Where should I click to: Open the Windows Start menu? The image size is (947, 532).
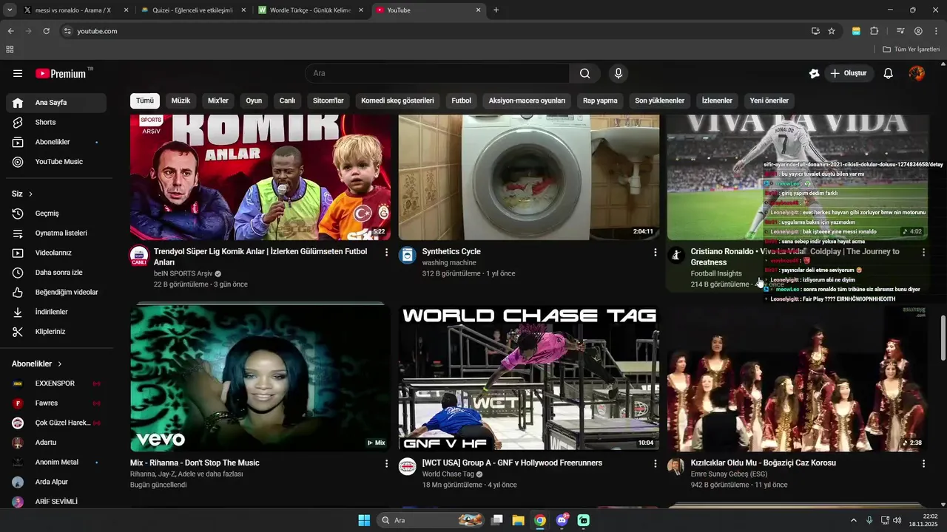(x=364, y=520)
